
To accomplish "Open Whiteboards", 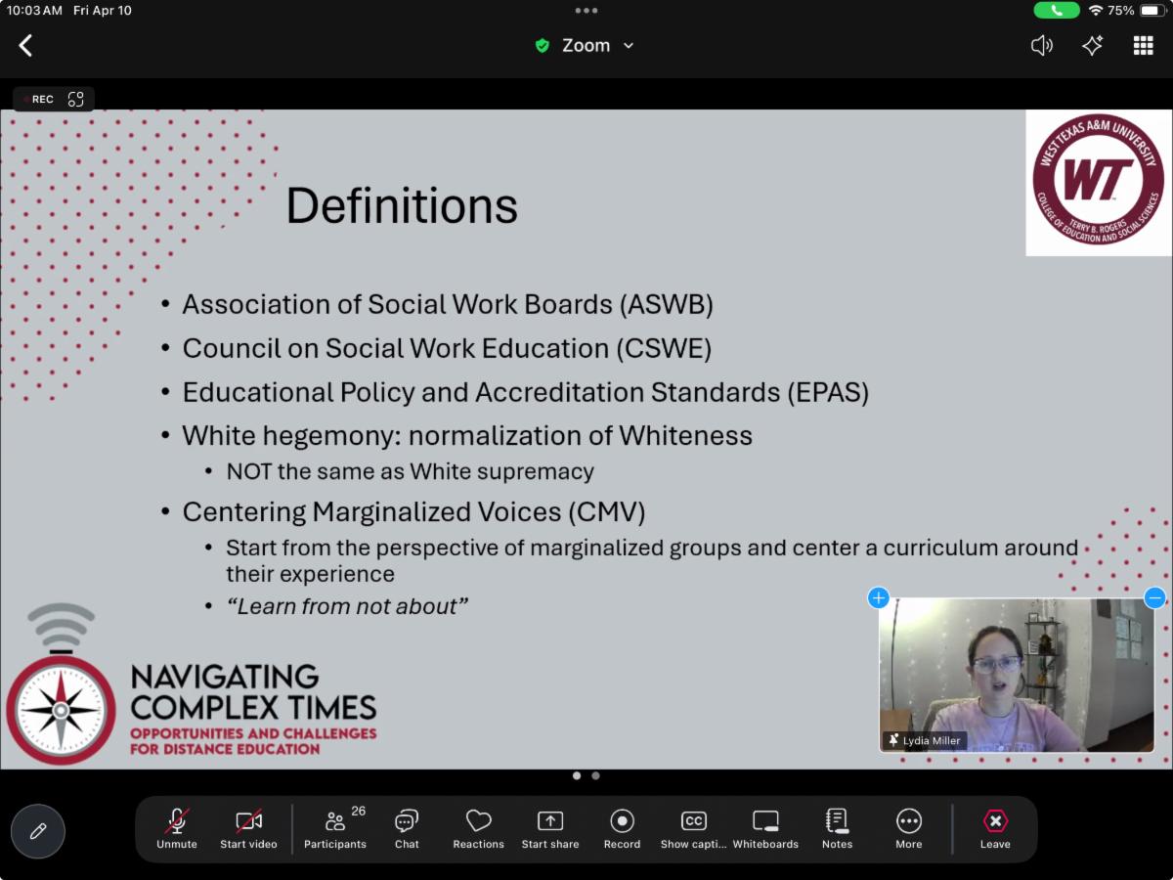I will pyautogui.click(x=765, y=829).
